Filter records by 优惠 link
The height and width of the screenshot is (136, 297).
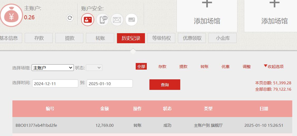pos(226,67)
